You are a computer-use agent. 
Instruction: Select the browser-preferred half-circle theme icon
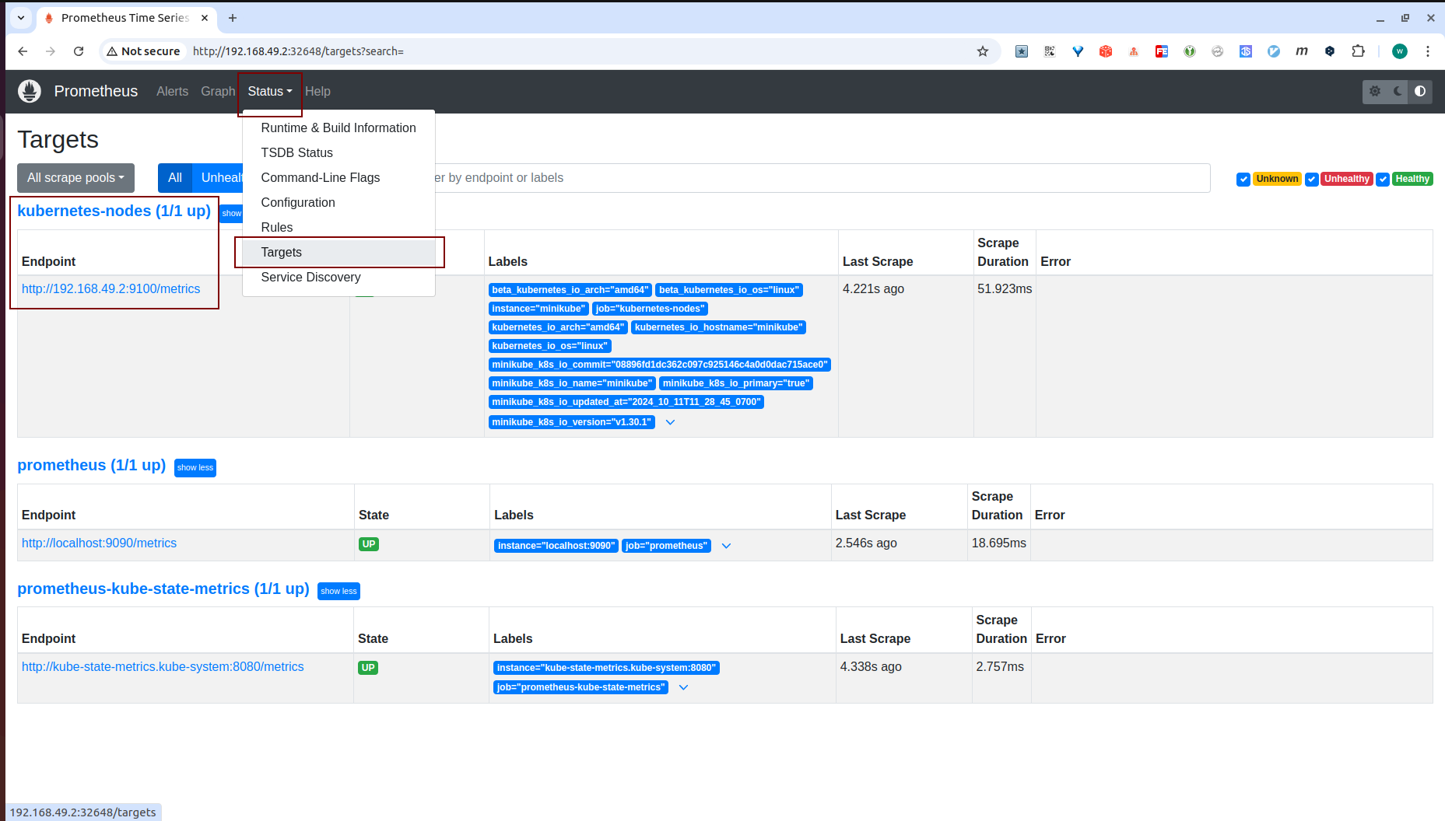(x=1420, y=91)
